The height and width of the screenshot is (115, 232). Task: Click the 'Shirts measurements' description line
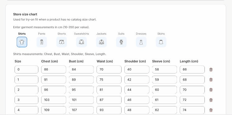[x=59, y=54]
